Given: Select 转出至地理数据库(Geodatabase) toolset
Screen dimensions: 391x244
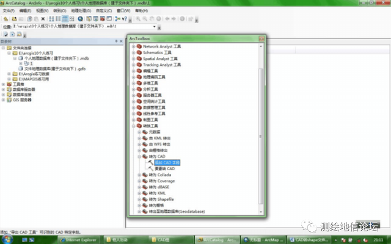Looking at the screenshot, I should pyautogui.click(x=177, y=212).
